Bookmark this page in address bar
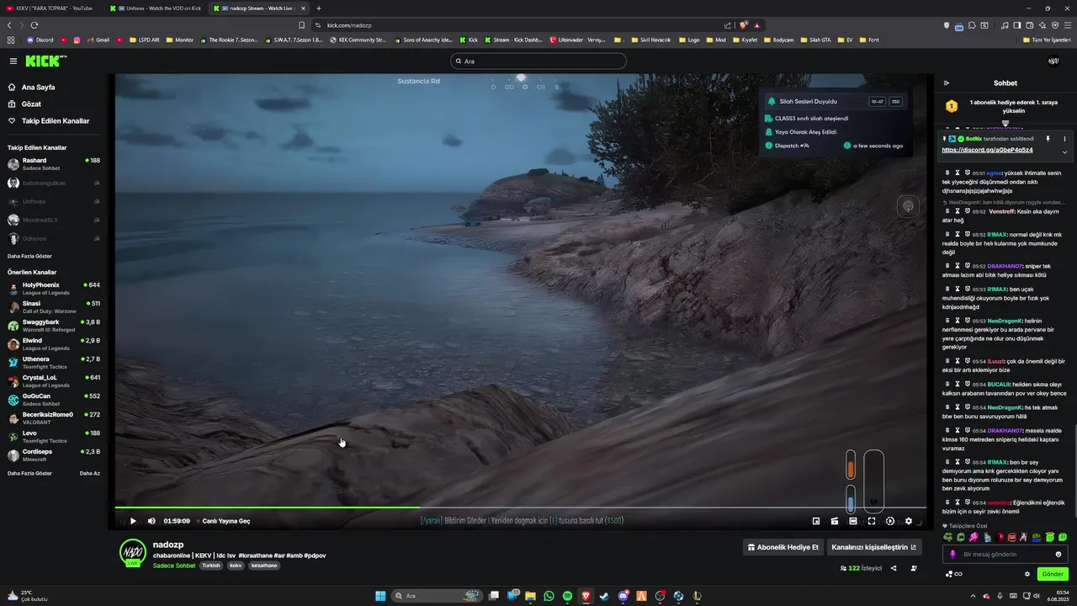Screen dimensions: 1077x606 [x=302, y=25]
